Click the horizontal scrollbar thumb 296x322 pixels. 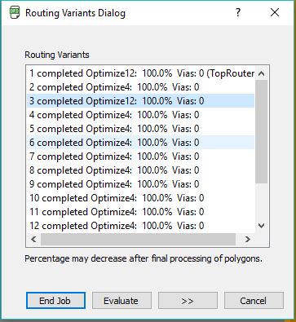click(x=139, y=239)
